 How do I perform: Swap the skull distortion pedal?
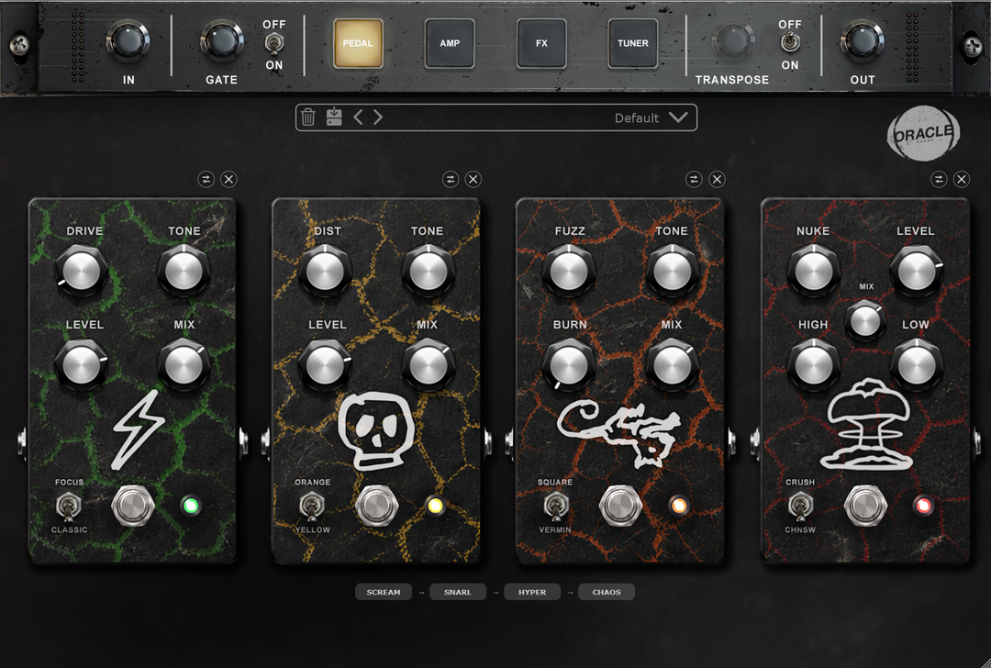[450, 180]
